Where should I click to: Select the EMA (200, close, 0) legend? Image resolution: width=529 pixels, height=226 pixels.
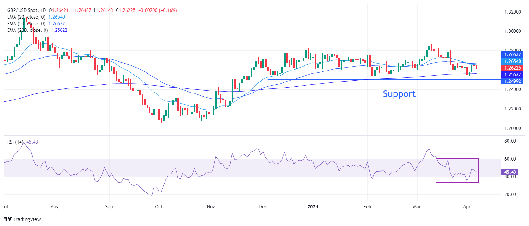(27, 30)
